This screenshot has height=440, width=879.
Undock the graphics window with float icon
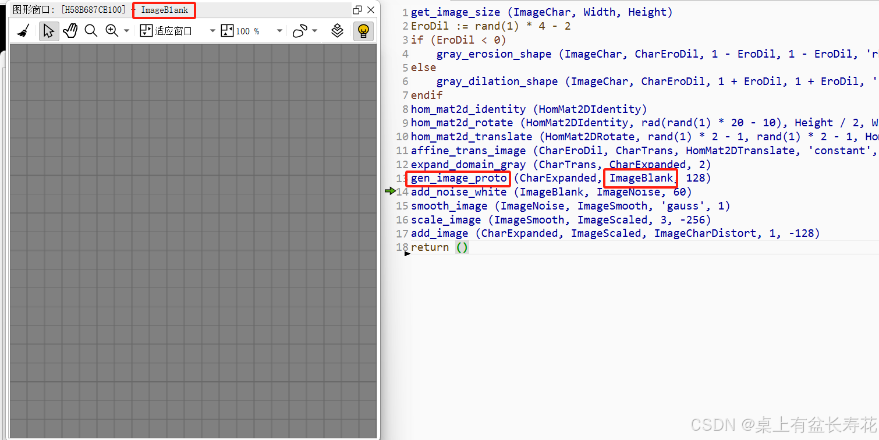[x=357, y=10]
